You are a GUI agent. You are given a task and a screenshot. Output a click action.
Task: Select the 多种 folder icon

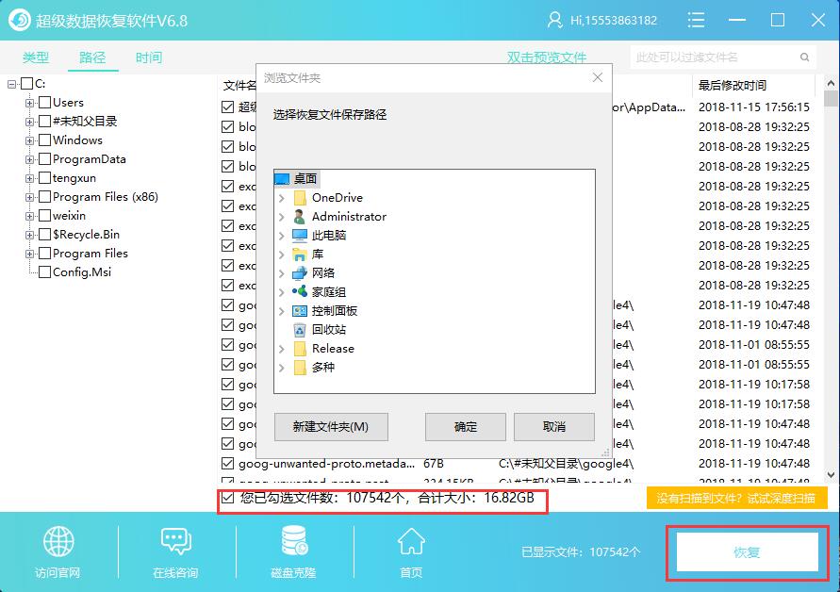(x=300, y=368)
